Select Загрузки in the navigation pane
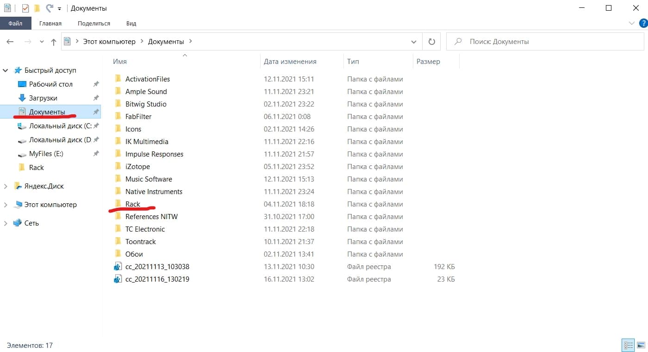The height and width of the screenshot is (352, 648). (43, 98)
